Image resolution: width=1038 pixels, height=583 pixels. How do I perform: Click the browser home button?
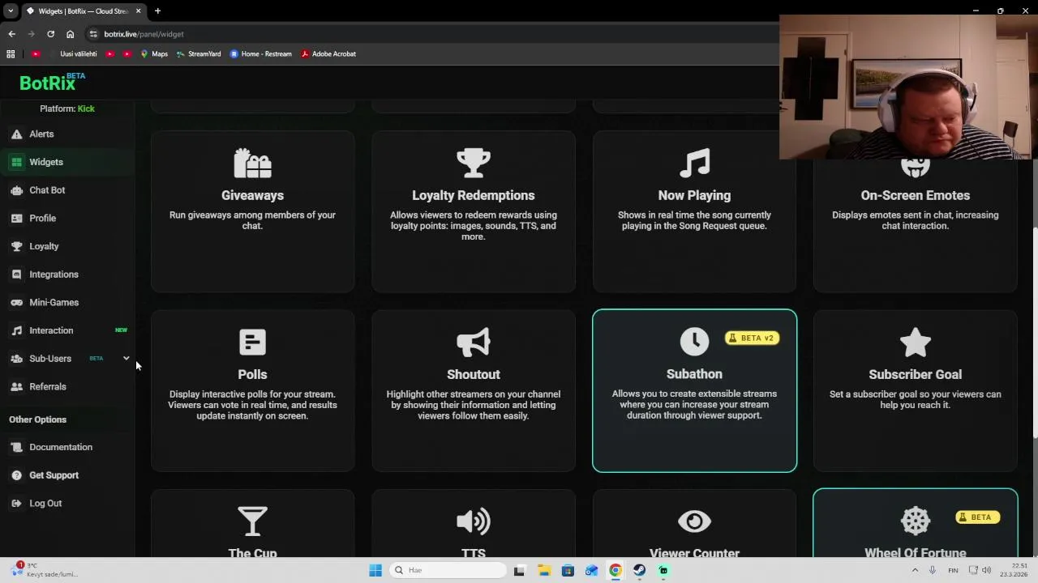click(70, 34)
